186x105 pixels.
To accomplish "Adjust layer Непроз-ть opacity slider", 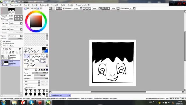I will tap(15, 39).
